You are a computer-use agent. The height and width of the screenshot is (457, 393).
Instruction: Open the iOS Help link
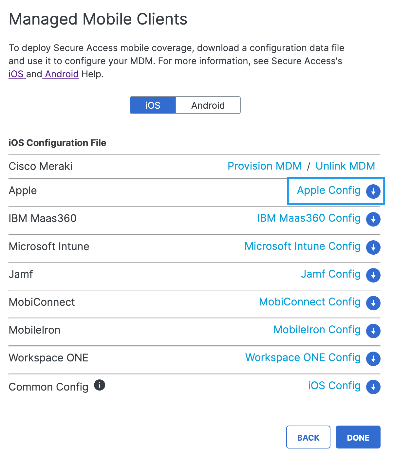pos(16,74)
